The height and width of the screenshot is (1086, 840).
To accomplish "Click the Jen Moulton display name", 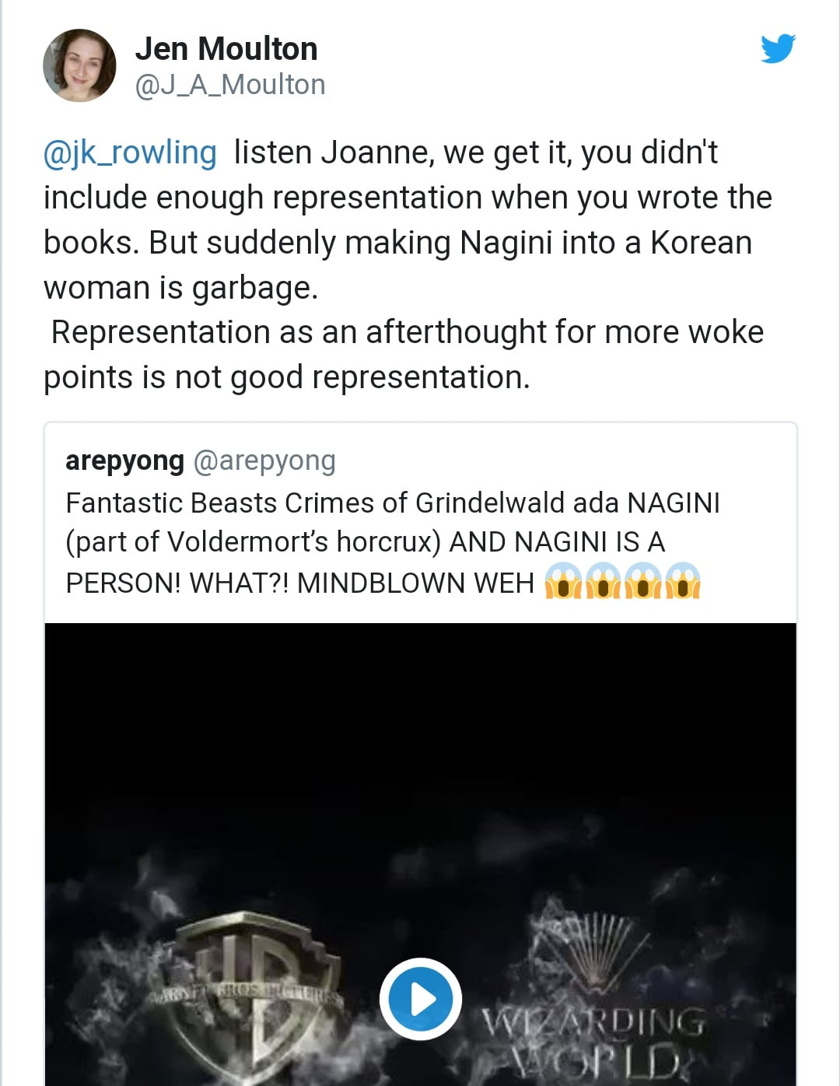I will click(226, 49).
